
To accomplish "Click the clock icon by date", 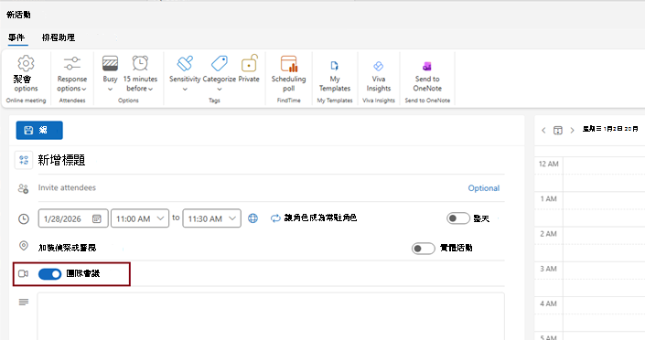I will (x=24, y=219).
